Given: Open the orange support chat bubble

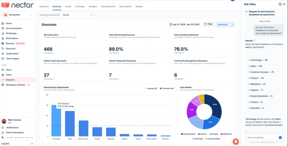Looking at the screenshot, I should point(236,142).
